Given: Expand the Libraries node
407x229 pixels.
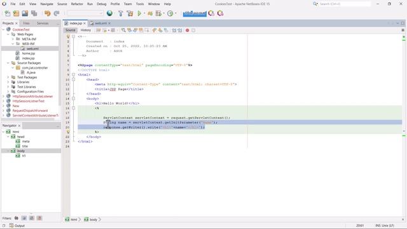Looking at the screenshot, I should click(8, 82).
